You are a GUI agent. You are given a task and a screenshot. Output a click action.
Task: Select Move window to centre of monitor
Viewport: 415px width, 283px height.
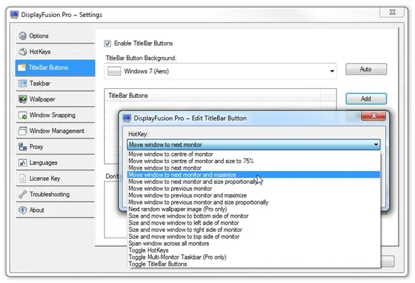pyautogui.click(x=254, y=154)
